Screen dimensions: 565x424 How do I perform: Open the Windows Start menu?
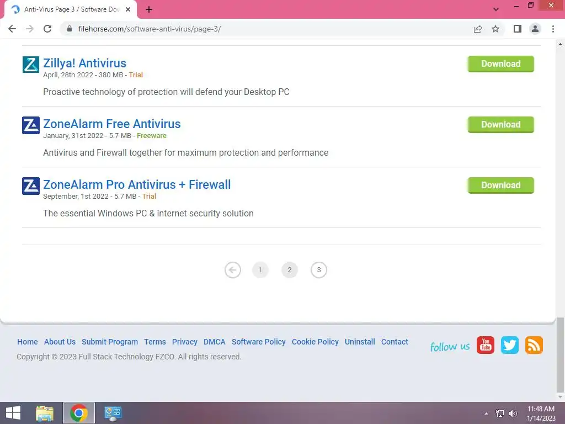click(13, 413)
